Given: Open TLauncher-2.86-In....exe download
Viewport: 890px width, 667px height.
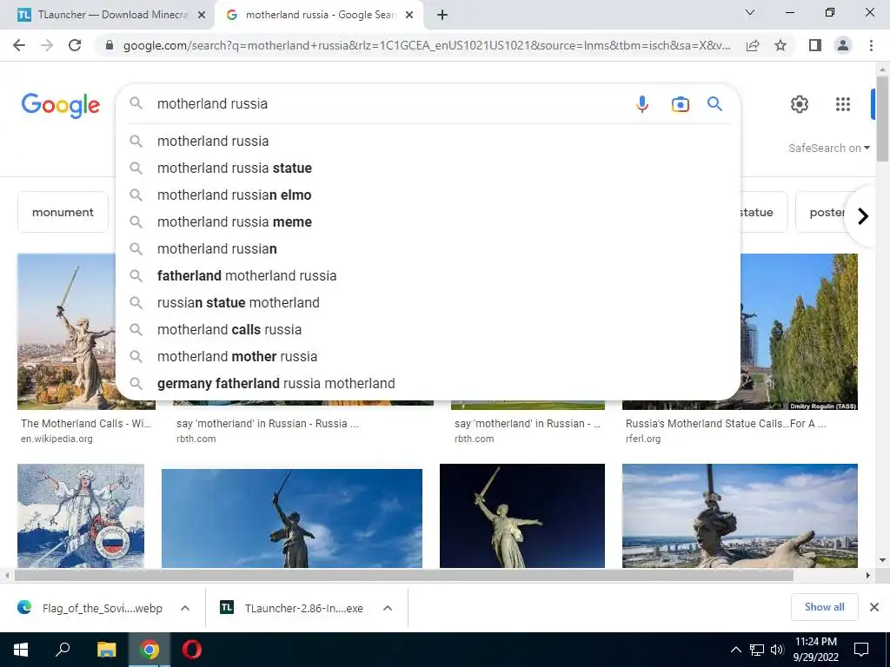Looking at the screenshot, I should (x=293, y=608).
